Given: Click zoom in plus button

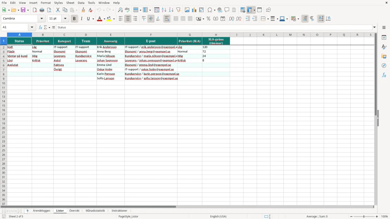Looking at the screenshot, I should (377, 216).
